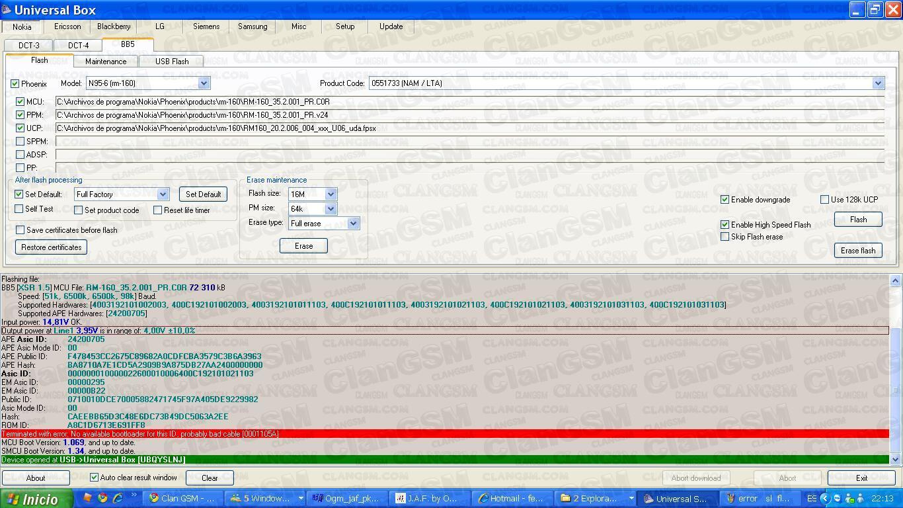903x508 pixels.
Task: Switch to the Siemens tab
Action: [x=206, y=26]
